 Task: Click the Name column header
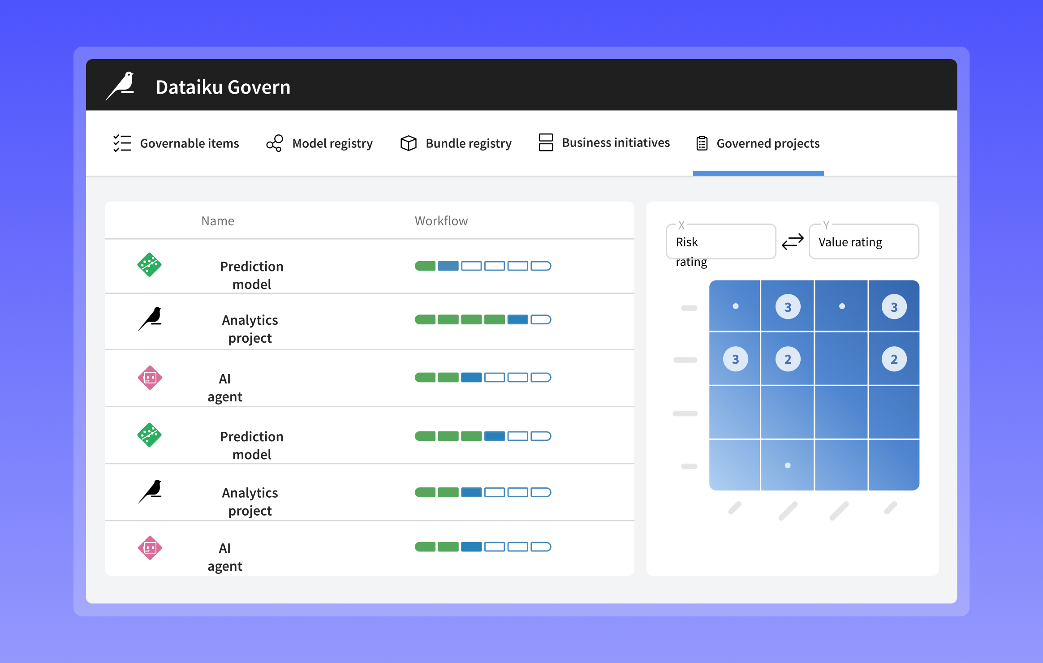[x=218, y=221]
